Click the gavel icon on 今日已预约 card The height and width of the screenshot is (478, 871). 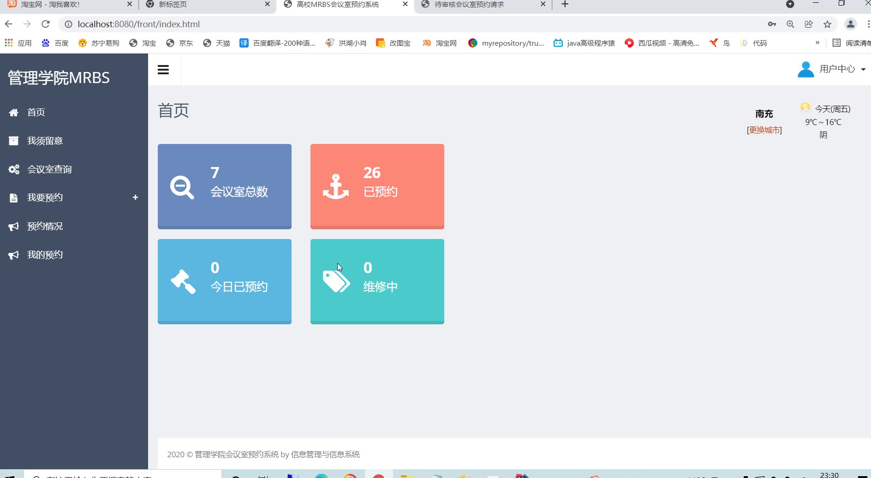click(183, 281)
